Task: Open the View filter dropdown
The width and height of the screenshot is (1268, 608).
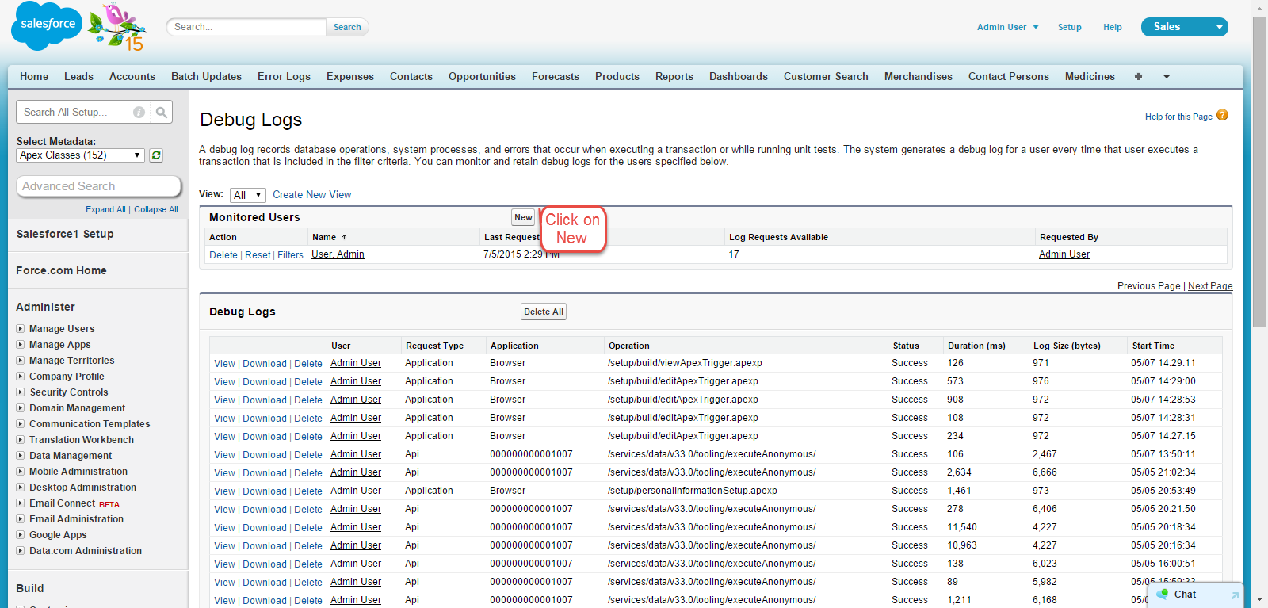Action: 247,195
